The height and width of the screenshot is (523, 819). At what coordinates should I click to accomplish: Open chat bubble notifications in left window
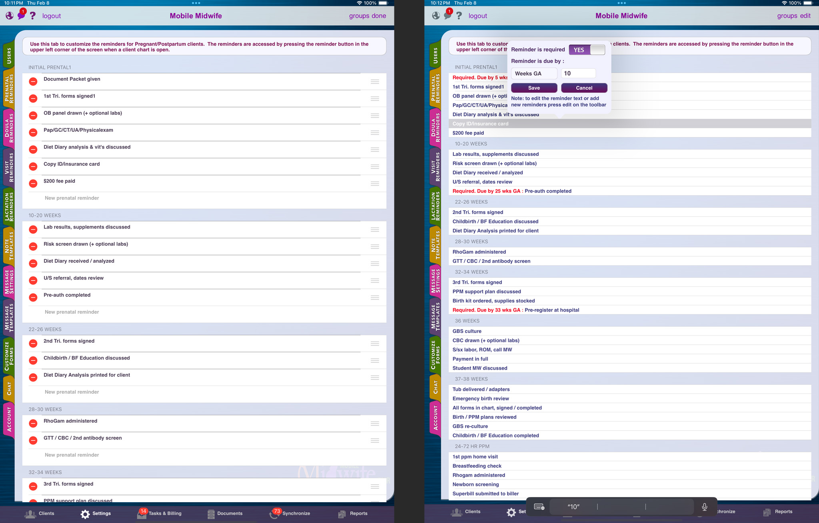[x=21, y=15]
